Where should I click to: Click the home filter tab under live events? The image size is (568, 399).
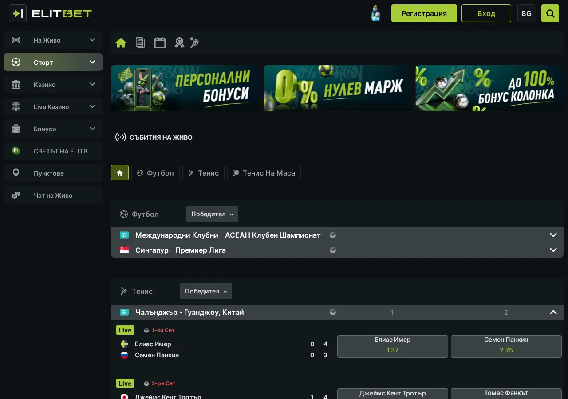click(120, 173)
